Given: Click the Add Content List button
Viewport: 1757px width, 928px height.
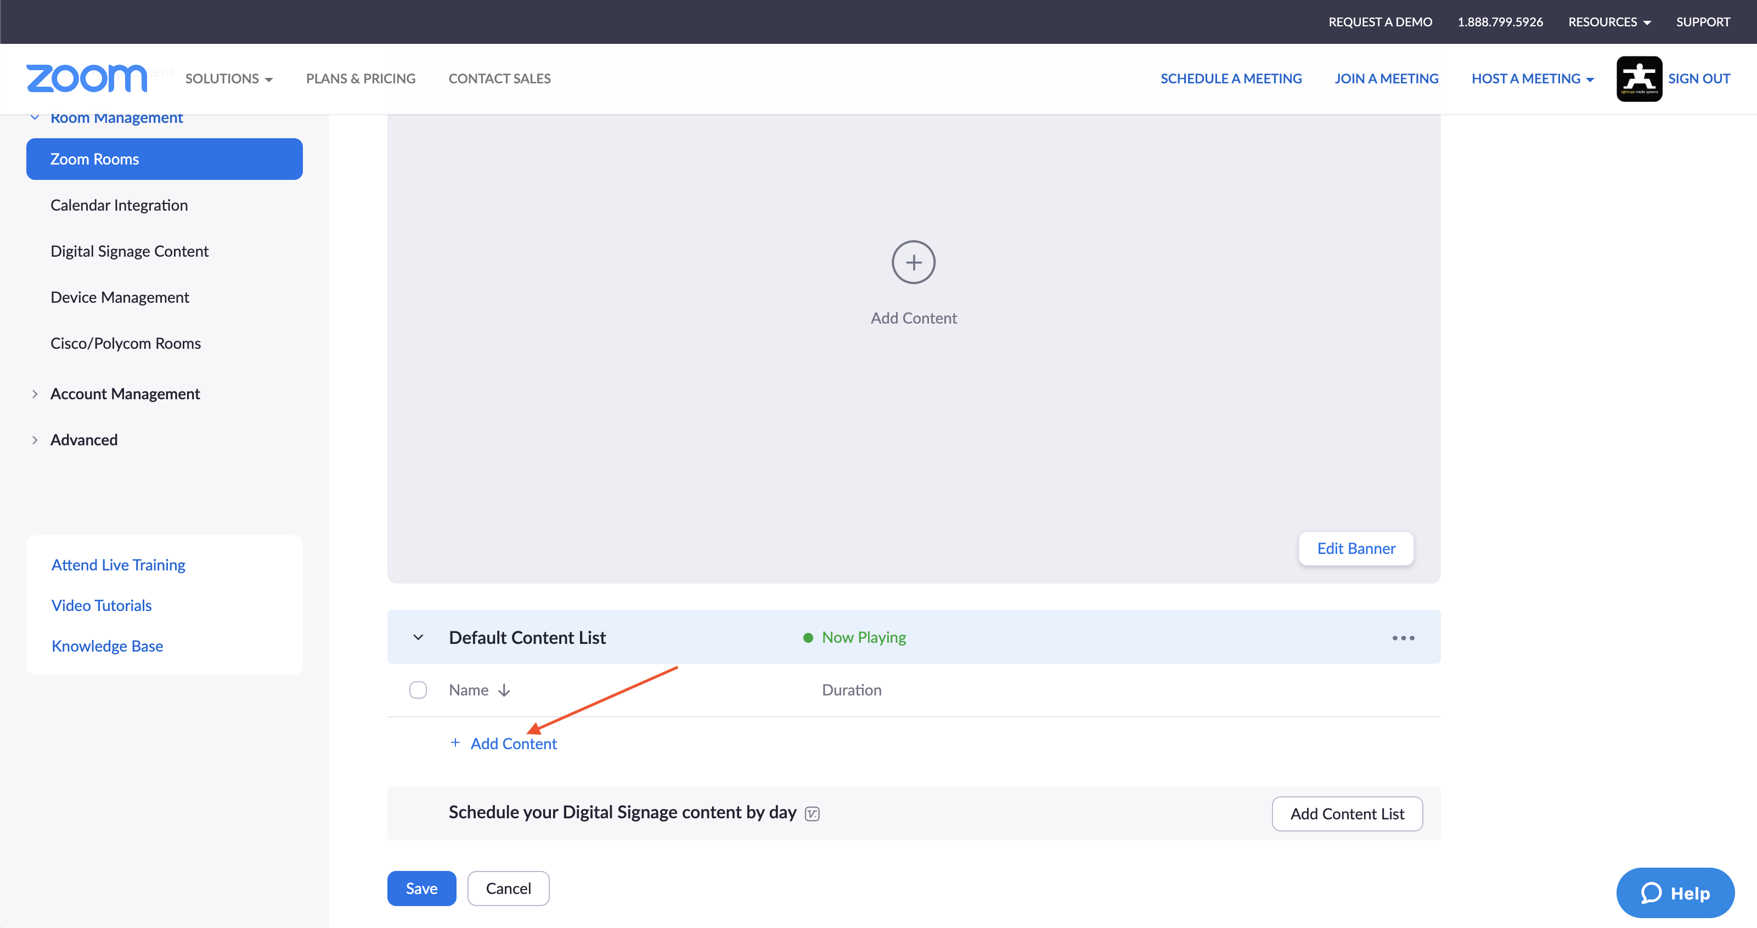Looking at the screenshot, I should [x=1347, y=813].
